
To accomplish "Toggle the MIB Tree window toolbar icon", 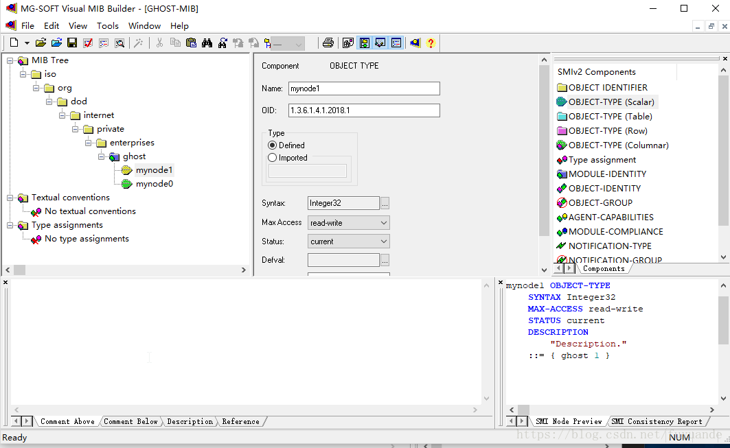I will [x=365, y=43].
